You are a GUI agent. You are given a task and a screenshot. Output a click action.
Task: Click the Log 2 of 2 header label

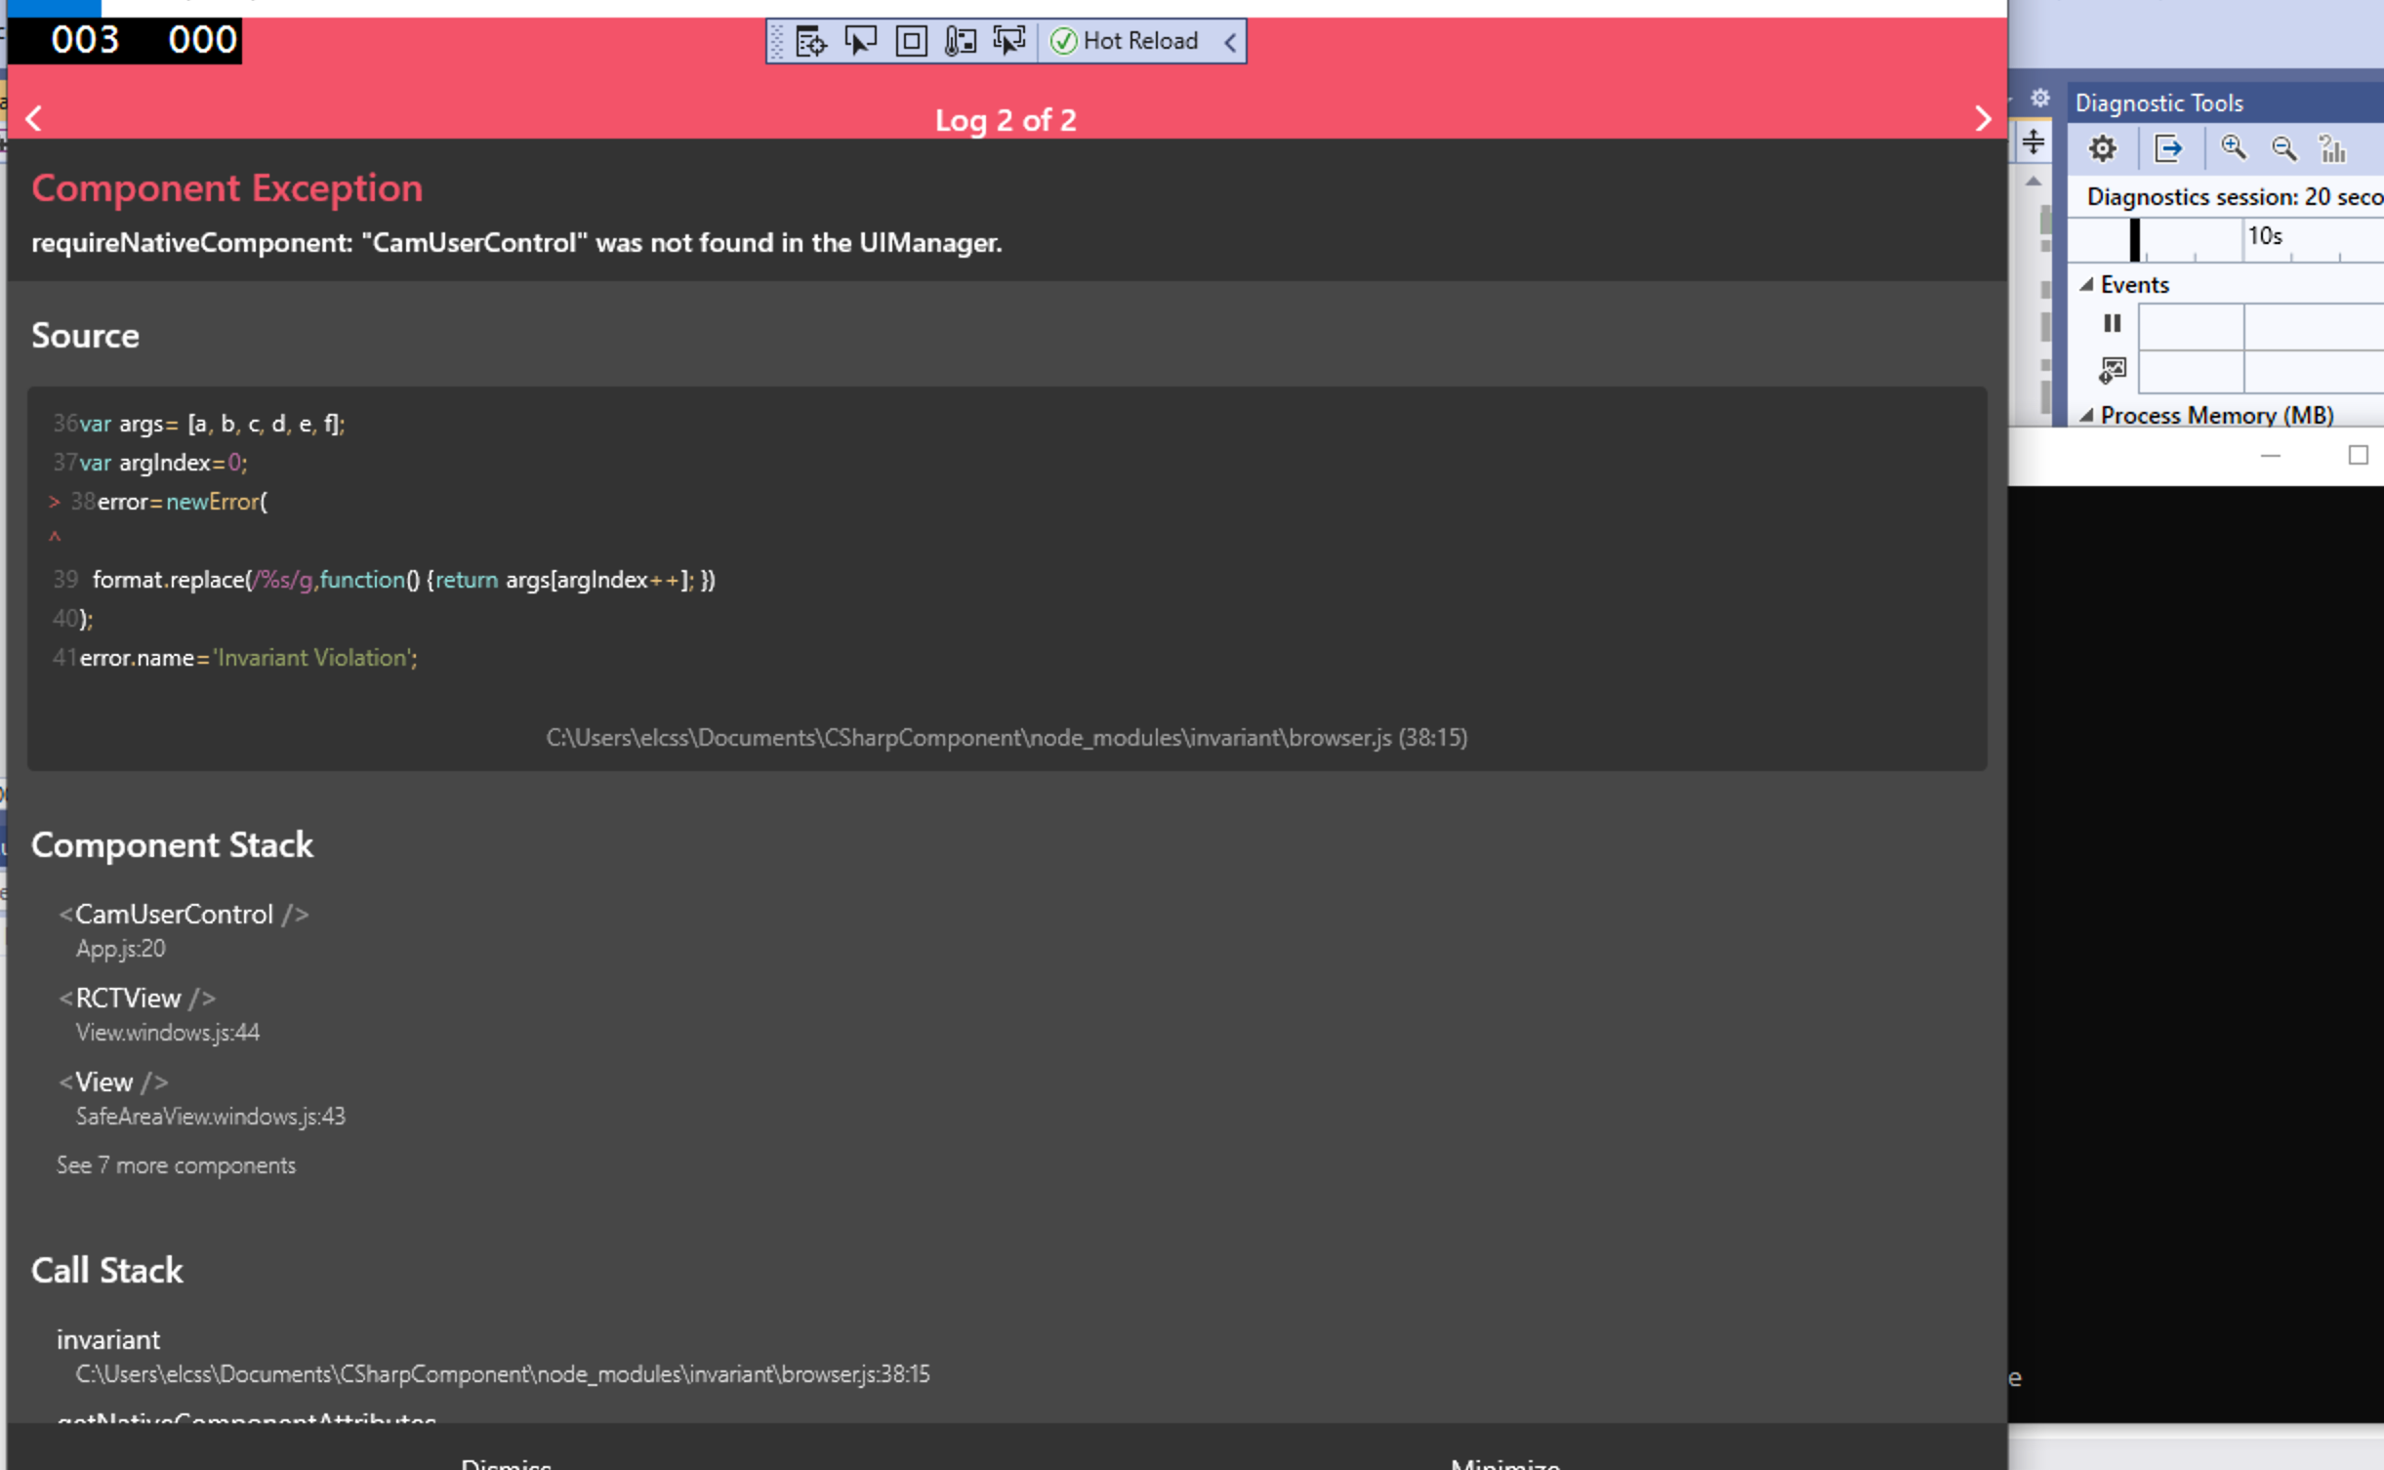(x=1006, y=120)
